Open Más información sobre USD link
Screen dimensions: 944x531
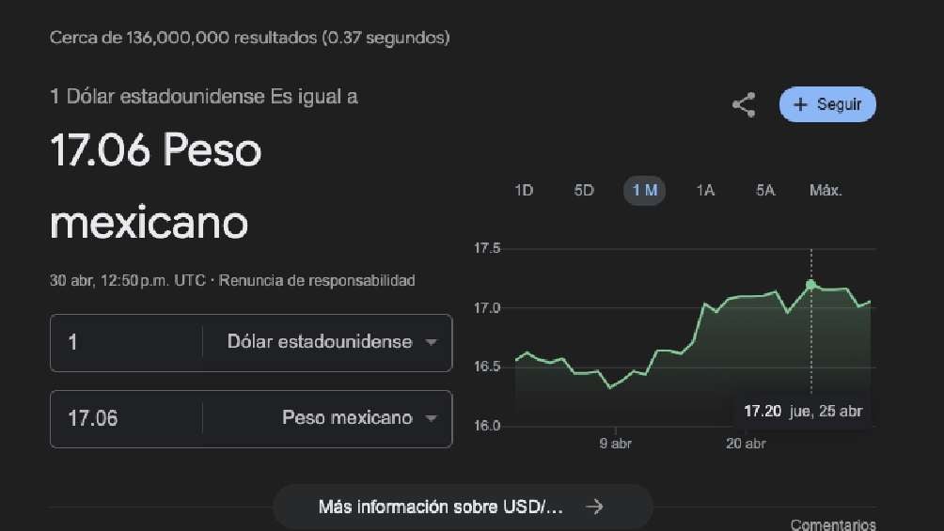(x=441, y=507)
